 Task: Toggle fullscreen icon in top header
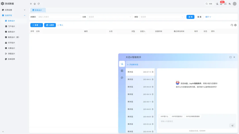[225, 4]
